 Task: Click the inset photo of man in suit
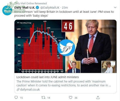pyautogui.click(x=74, y=67)
